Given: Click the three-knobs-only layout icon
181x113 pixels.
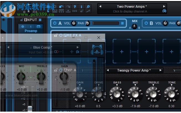Looking at the screenshot, I should [x=75, y=11].
